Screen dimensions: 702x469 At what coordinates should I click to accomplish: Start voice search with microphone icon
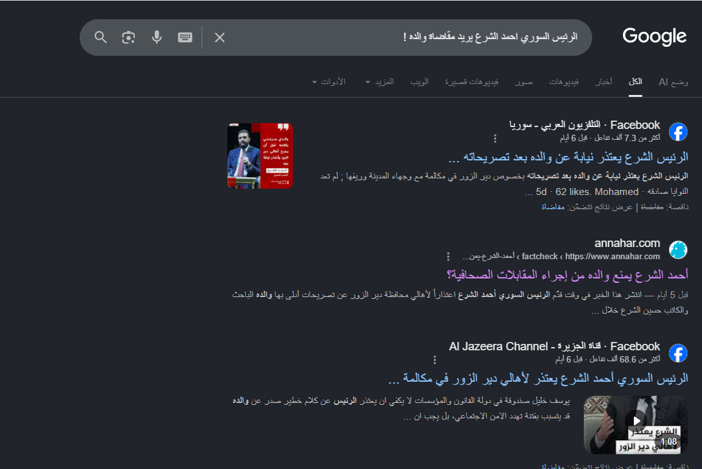coord(157,37)
